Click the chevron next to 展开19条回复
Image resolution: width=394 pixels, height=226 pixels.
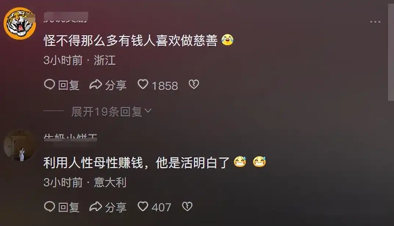click(148, 110)
